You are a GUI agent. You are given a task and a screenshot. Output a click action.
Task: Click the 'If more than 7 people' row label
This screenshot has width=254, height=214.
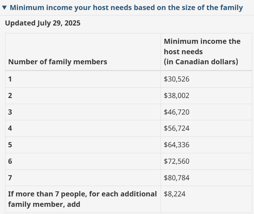pos(82,199)
